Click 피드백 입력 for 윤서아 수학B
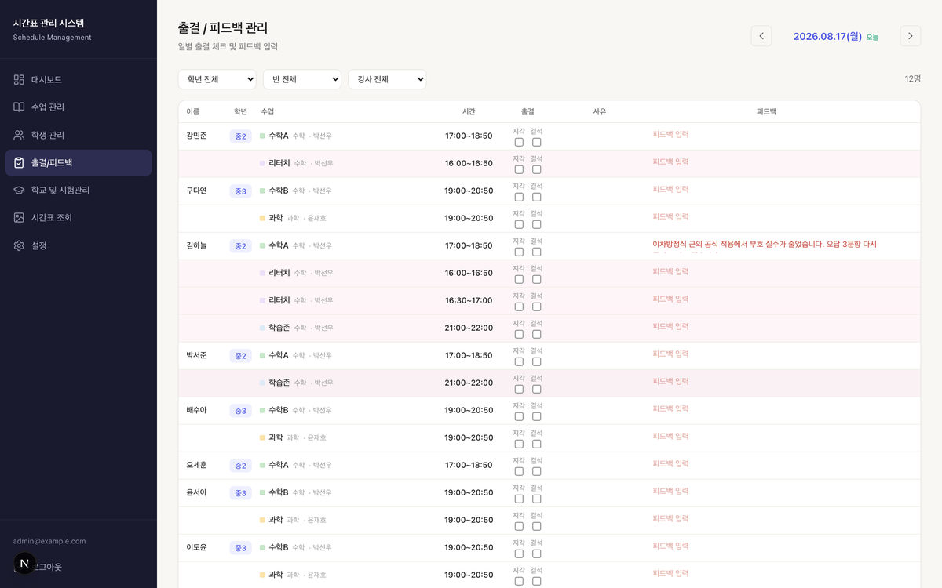 click(670, 491)
